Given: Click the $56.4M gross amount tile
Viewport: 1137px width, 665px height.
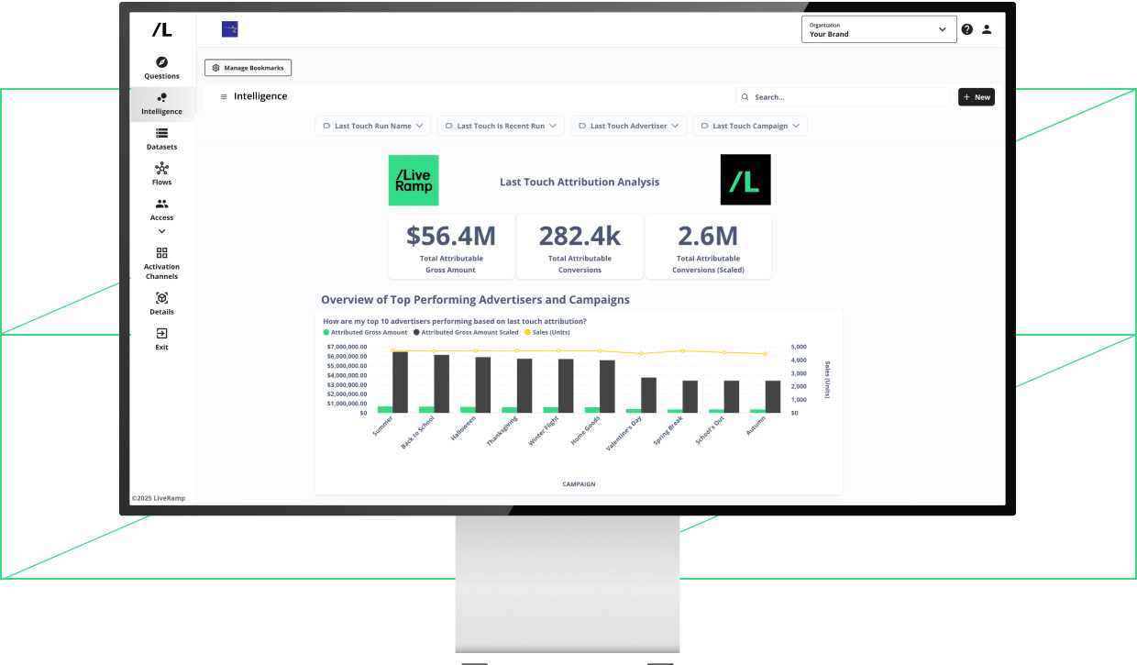Looking at the screenshot, I should [x=451, y=247].
